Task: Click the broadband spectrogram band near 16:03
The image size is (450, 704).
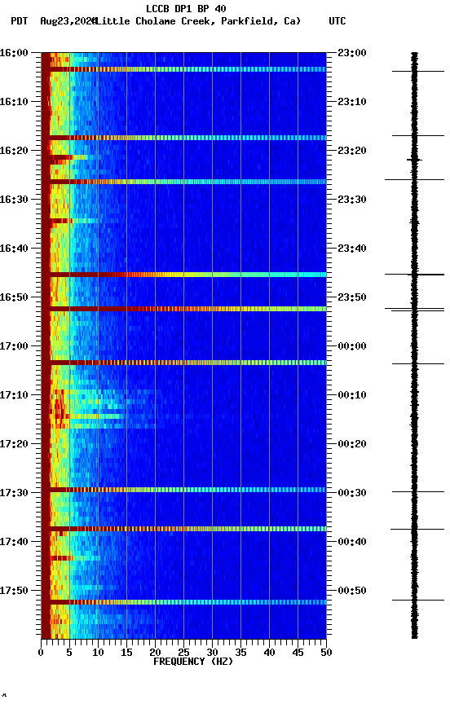Action: (183, 69)
